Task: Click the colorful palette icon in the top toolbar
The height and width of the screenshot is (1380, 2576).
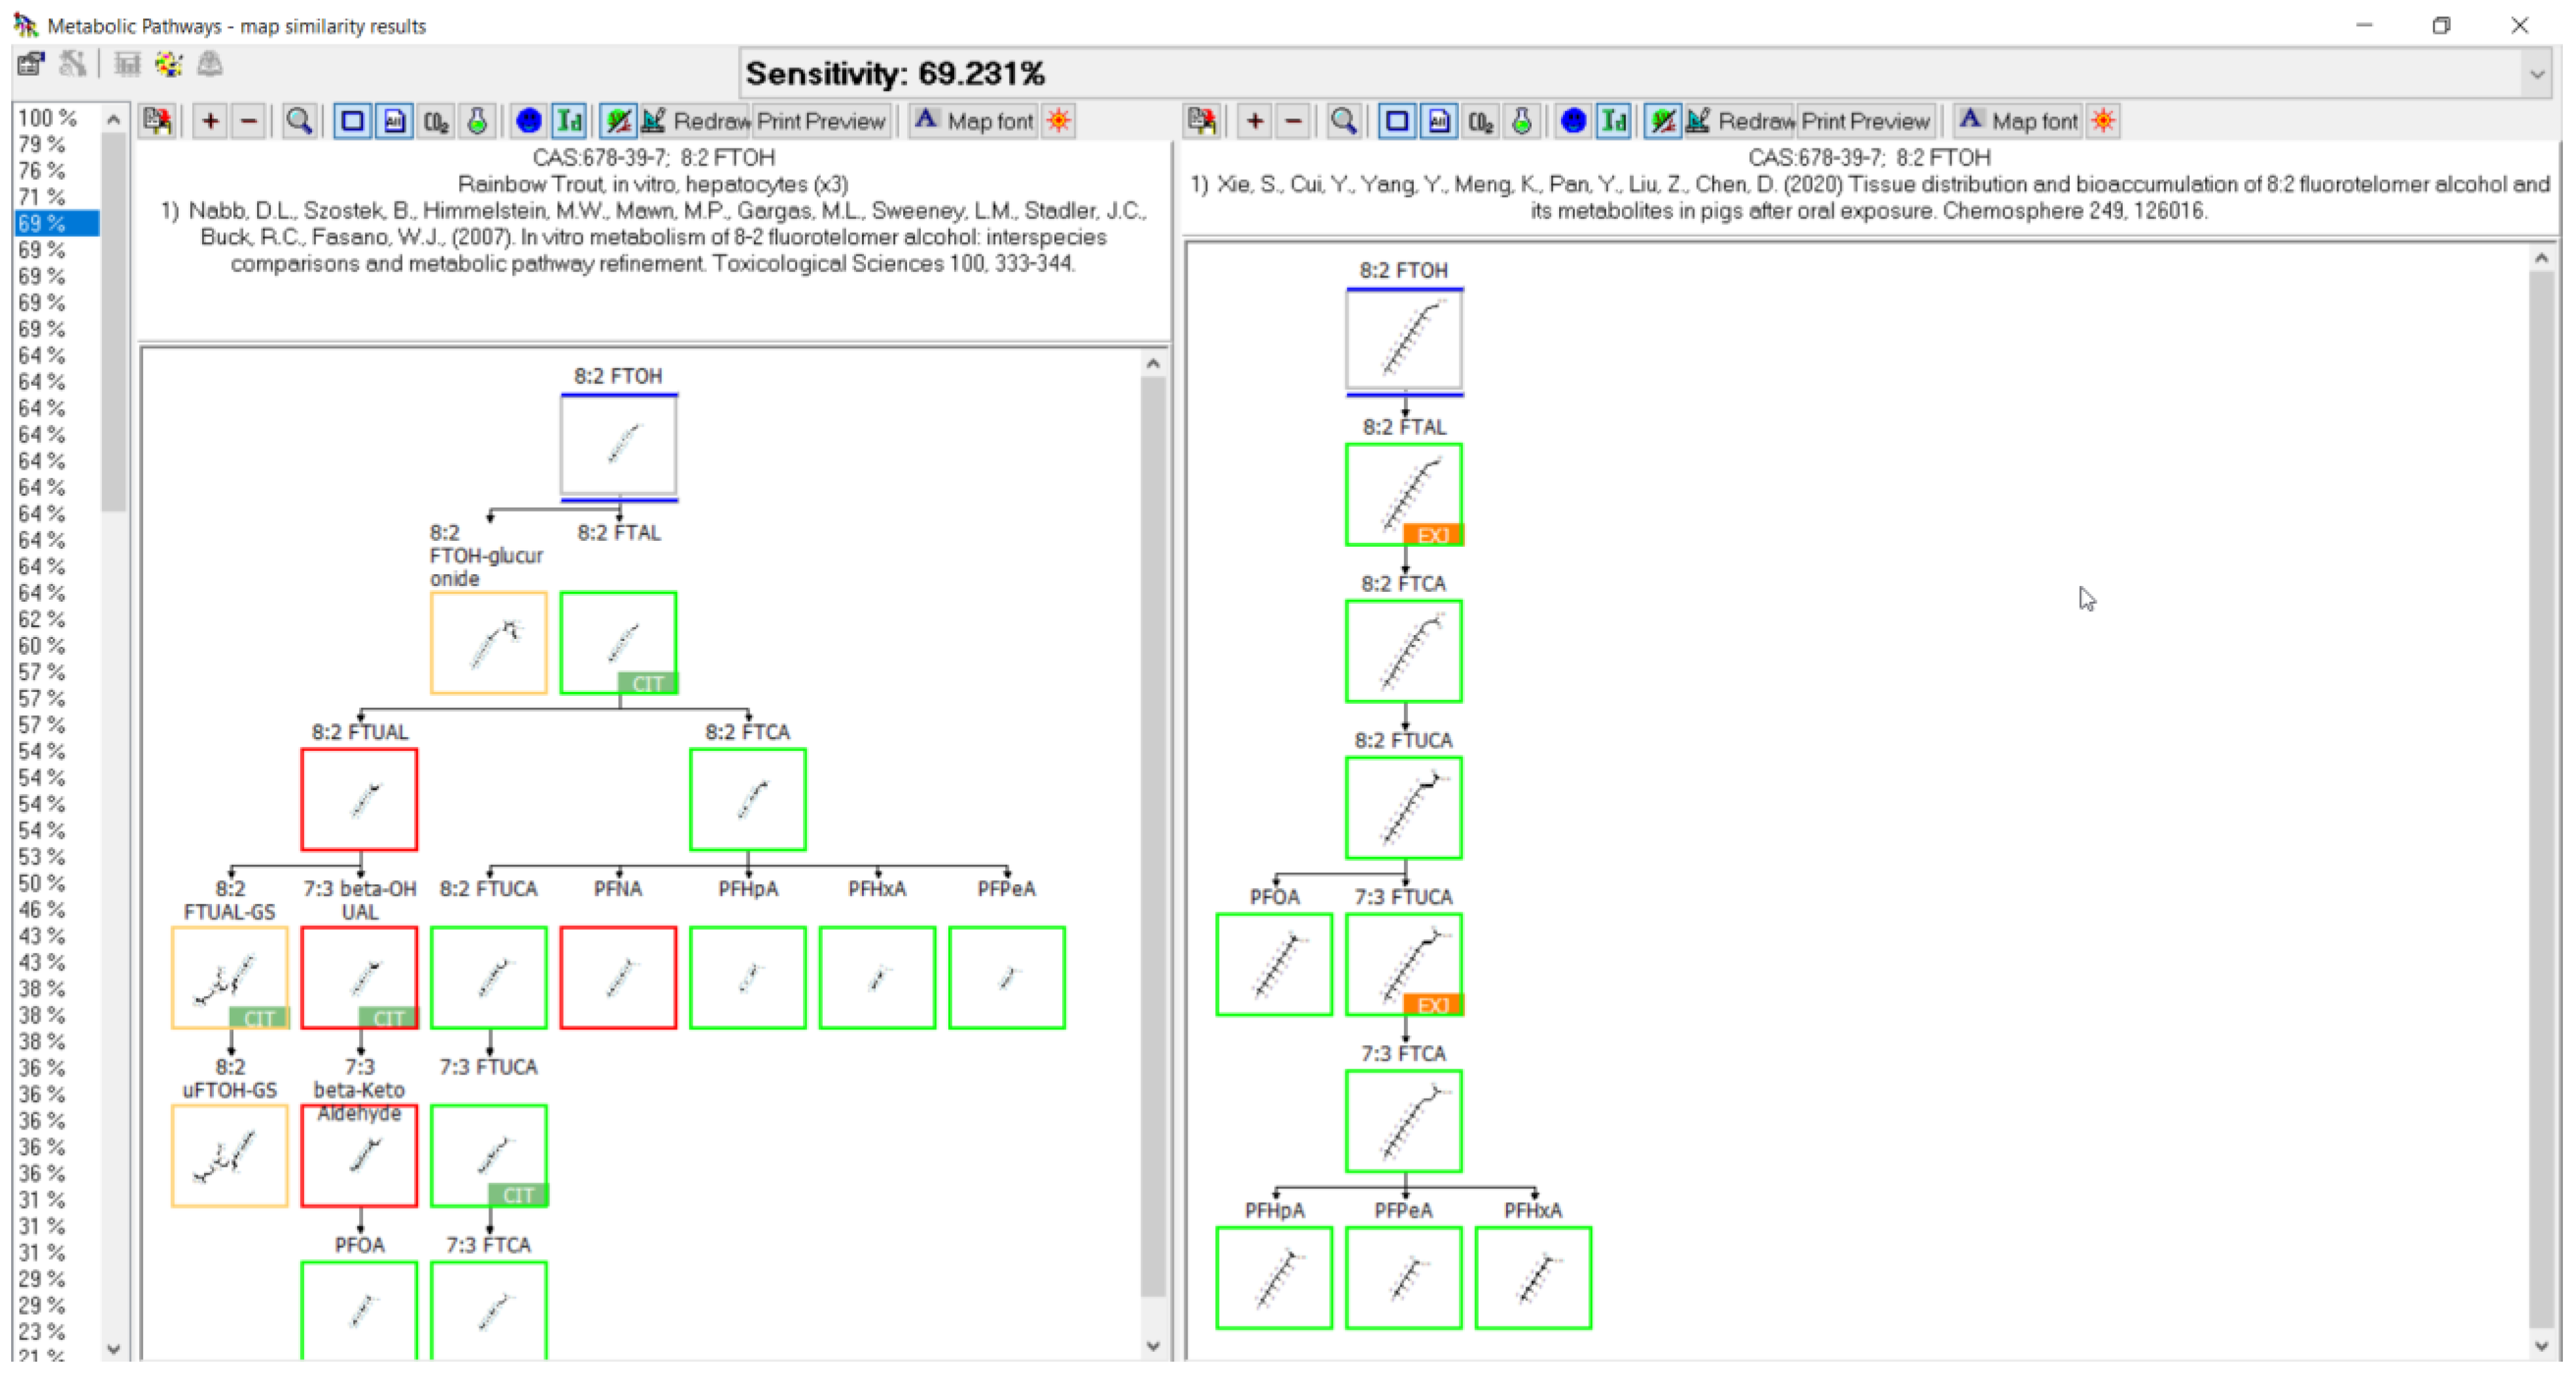Action: click(168, 65)
